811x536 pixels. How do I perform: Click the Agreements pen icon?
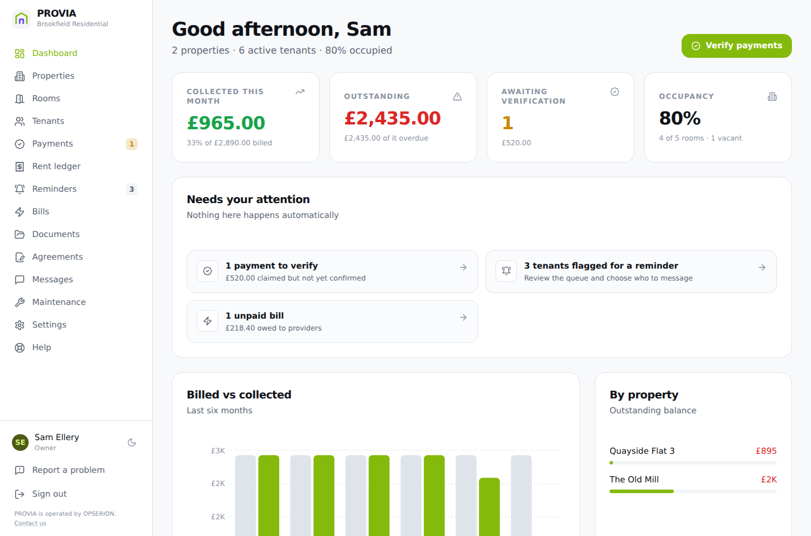click(20, 257)
